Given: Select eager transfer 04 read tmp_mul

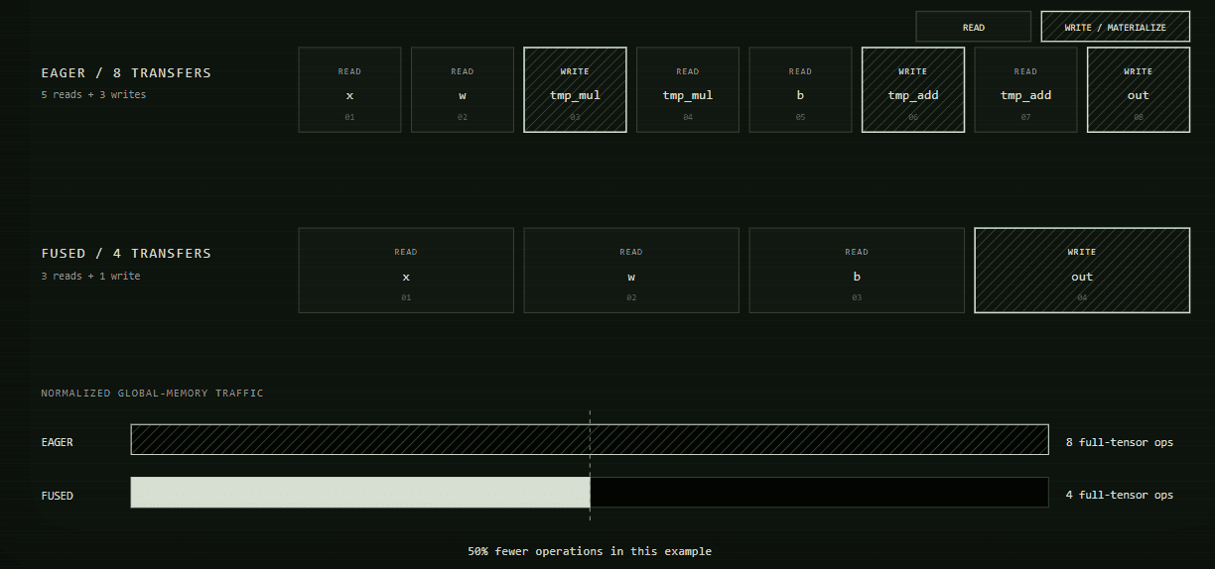Looking at the screenshot, I should click(x=688, y=89).
